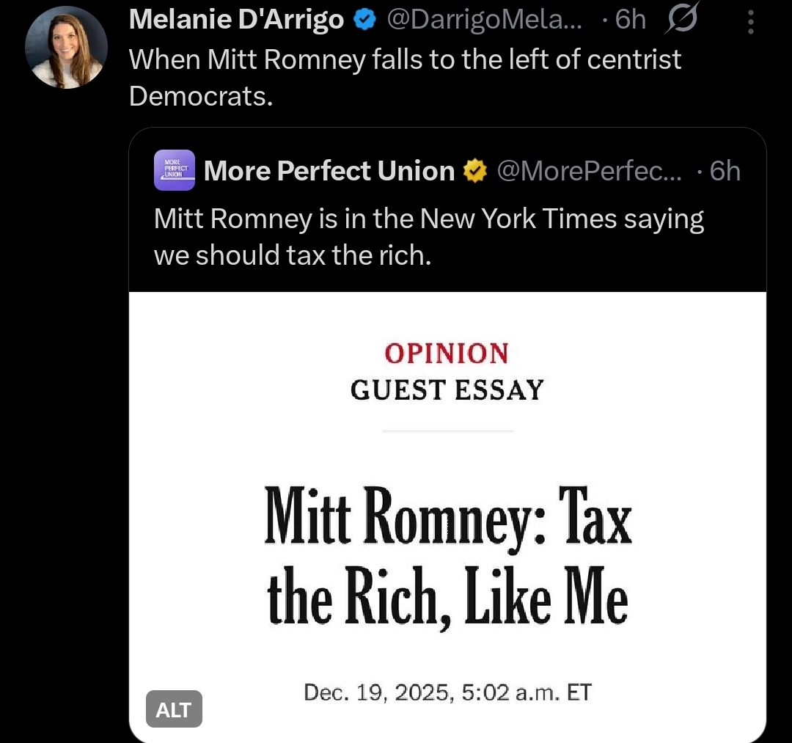Viewport: 792px width, 743px height.
Task: Select the @MorePerfec... handle
Action: pyautogui.click(x=590, y=171)
